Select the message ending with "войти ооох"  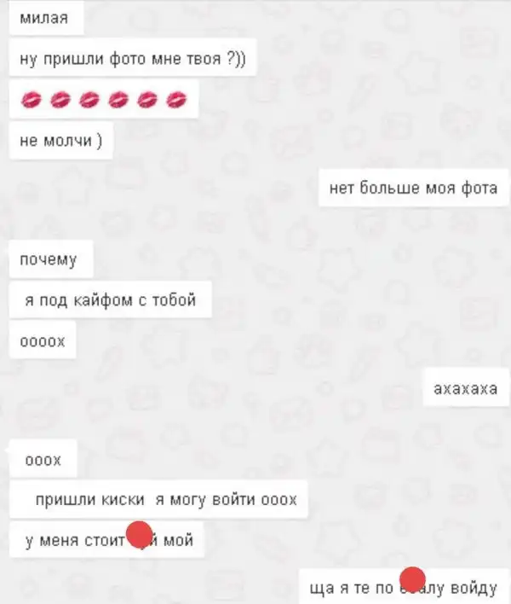point(158,499)
